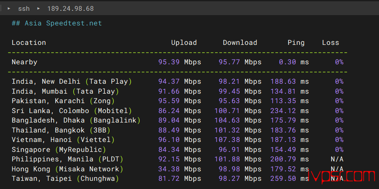Select Taipei ping value 259.50

(283, 179)
